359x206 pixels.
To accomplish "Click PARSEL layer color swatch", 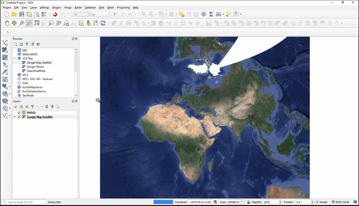I will (24, 113).
